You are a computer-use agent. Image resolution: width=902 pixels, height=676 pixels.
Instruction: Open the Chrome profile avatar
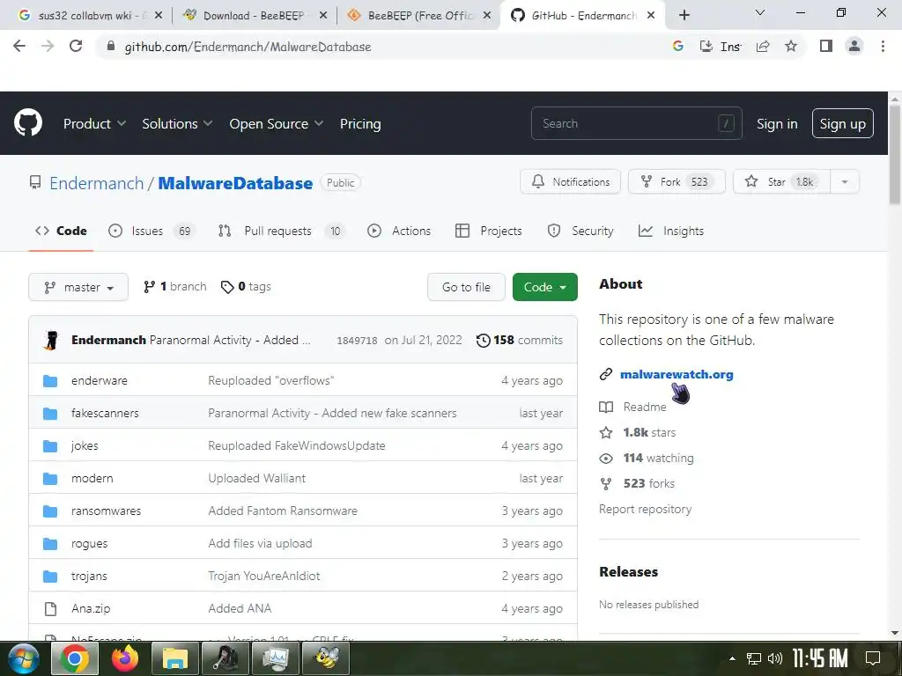click(x=854, y=46)
